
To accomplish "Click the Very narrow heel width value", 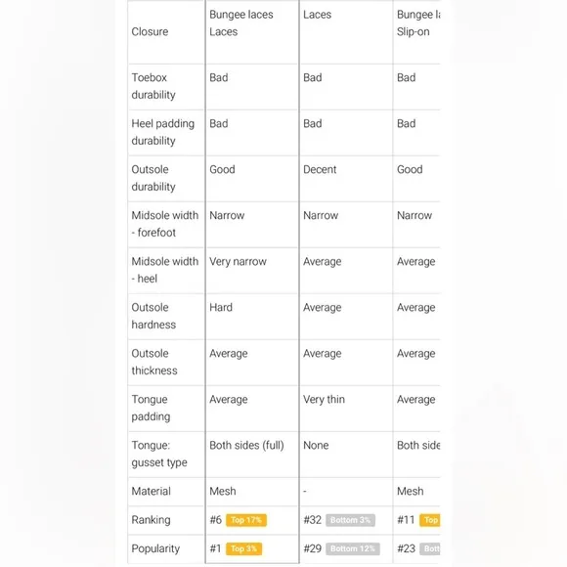I will click(x=238, y=261).
